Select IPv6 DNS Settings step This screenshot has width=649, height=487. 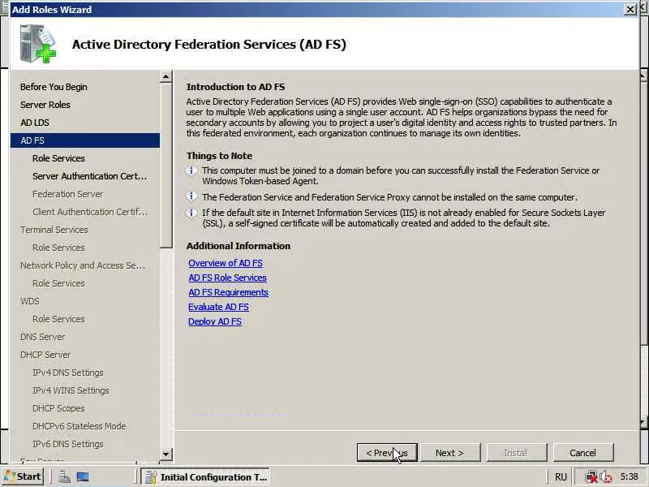pos(68,443)
